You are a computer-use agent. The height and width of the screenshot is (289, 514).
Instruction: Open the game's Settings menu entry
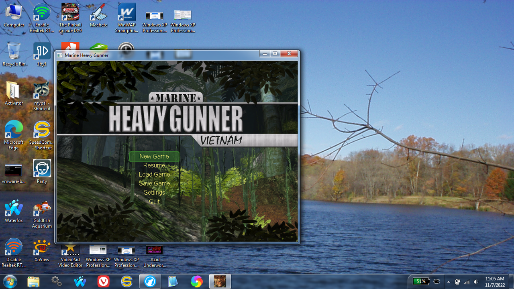click(x=154, y=192)
